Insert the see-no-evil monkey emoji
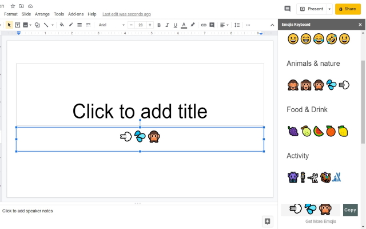This screenshot has height=229, width=366. point(293,85)
